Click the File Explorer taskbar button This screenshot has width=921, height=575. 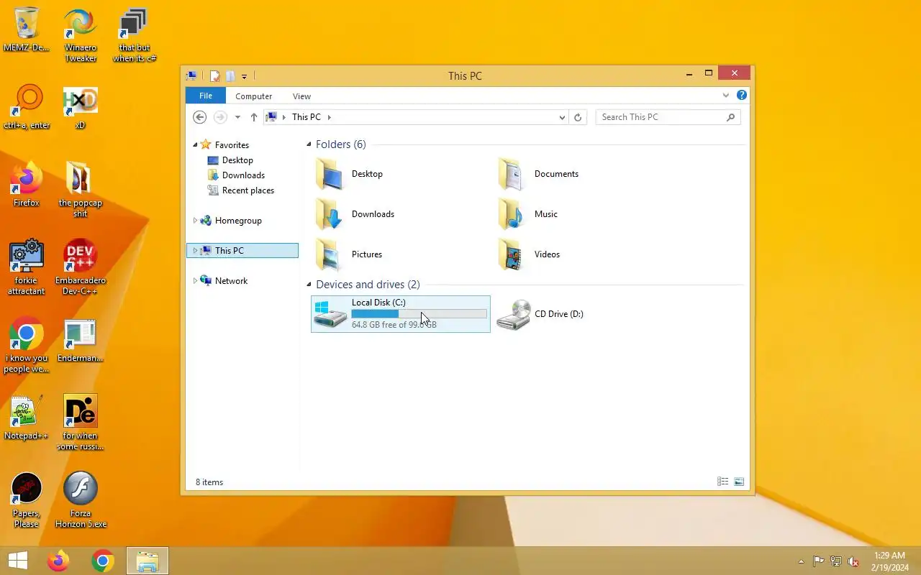(148, 561)
